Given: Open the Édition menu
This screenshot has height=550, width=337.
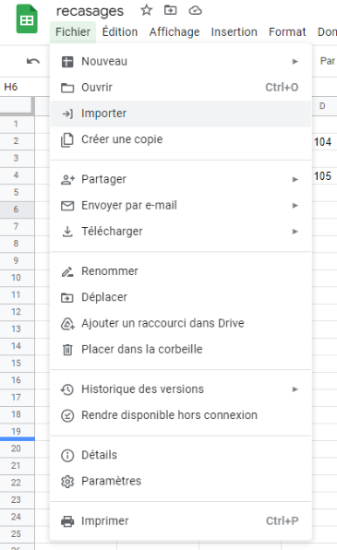Looking at the screenshot, I should 120,32.
